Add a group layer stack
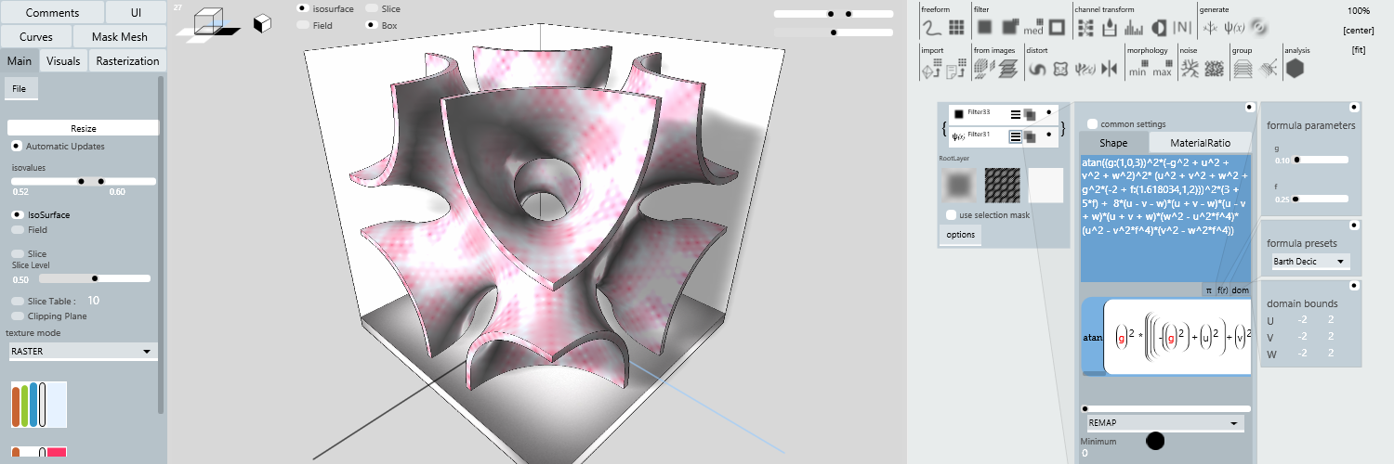The image size is (1394, 464). [x=1243, y=69]
